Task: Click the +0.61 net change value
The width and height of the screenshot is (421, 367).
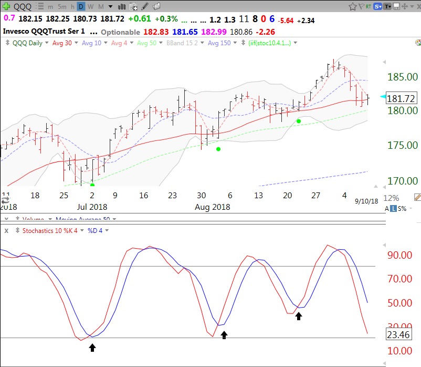Action: [x=139, y=18]
